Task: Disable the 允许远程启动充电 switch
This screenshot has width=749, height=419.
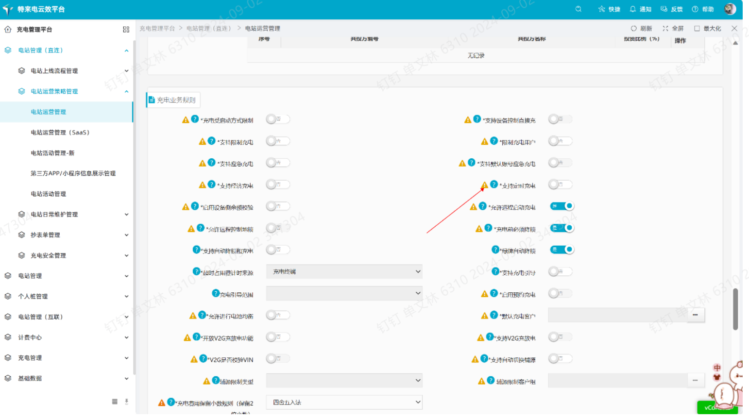Action: point(562,206)
